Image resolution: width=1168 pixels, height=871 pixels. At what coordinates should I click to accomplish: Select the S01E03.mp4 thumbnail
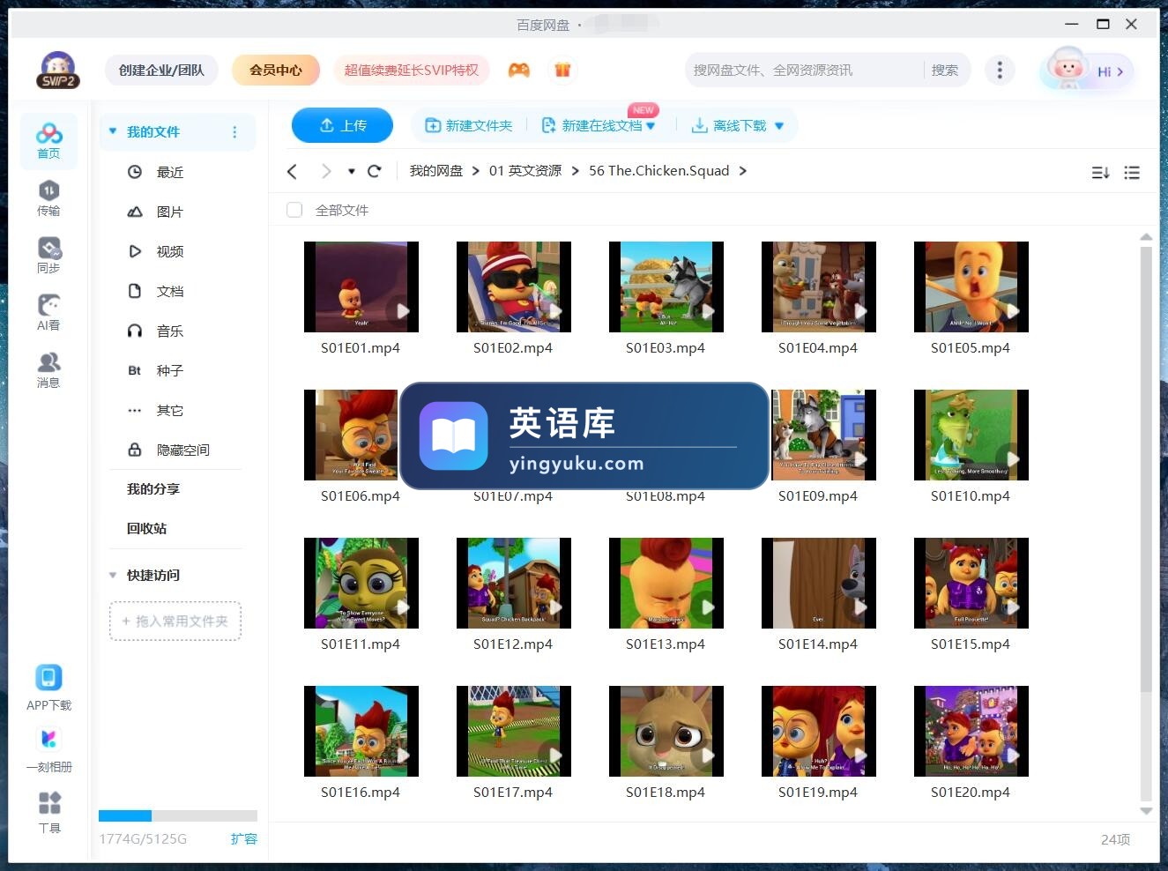pos(666,287)
